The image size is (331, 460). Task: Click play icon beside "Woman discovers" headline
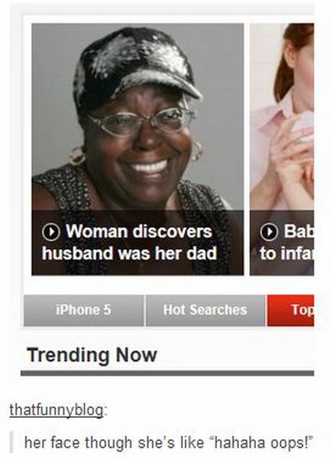click(51, 232)
